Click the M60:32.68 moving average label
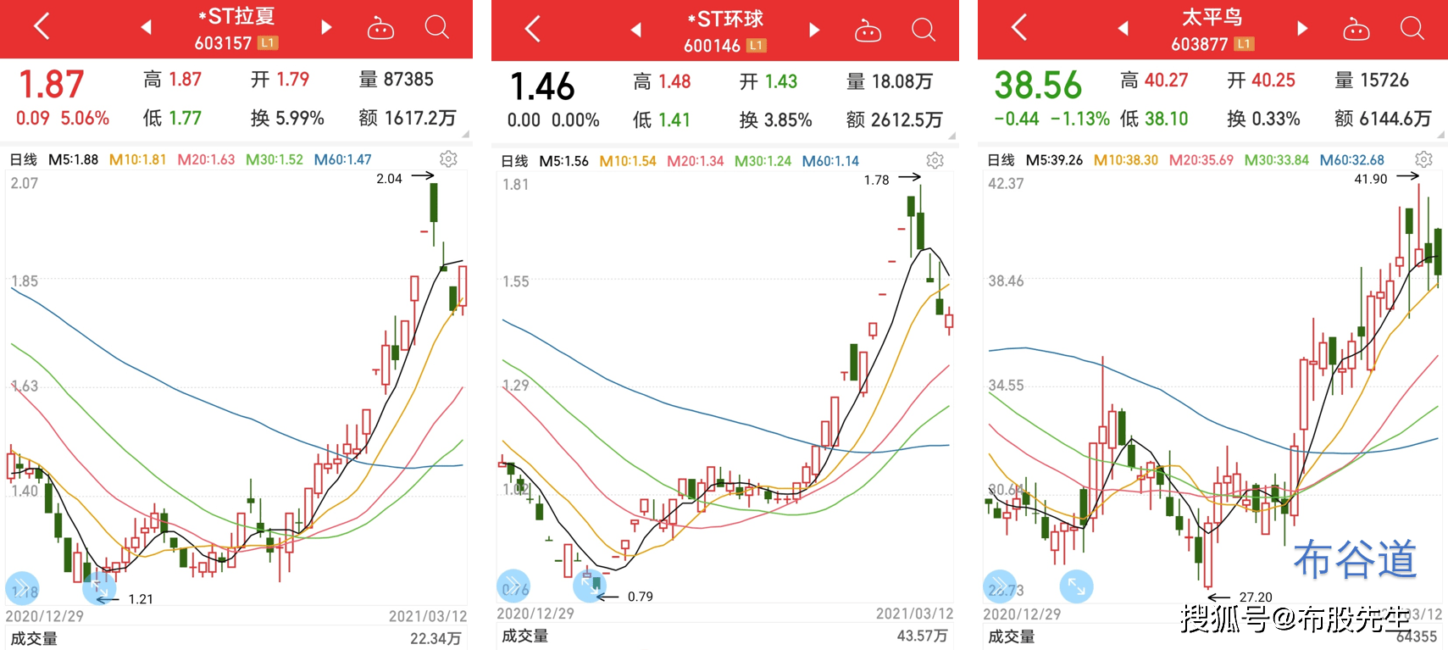 [x=1351, y=160]
